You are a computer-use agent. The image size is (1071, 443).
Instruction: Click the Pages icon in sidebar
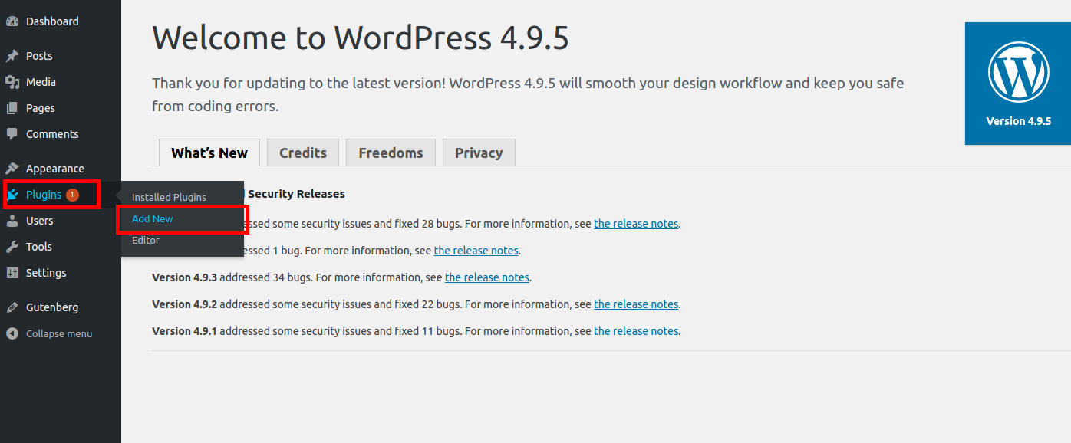point(12,108)
